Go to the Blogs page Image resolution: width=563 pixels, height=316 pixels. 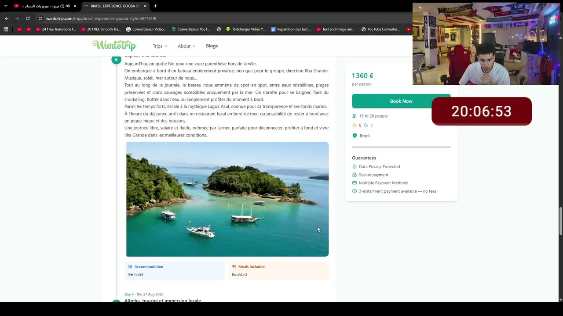(x=212, y=46)
